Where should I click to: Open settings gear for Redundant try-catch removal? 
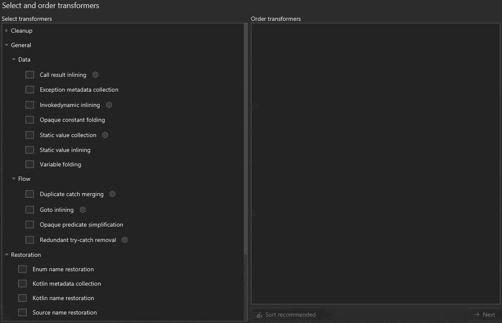[x=125, y=240]
